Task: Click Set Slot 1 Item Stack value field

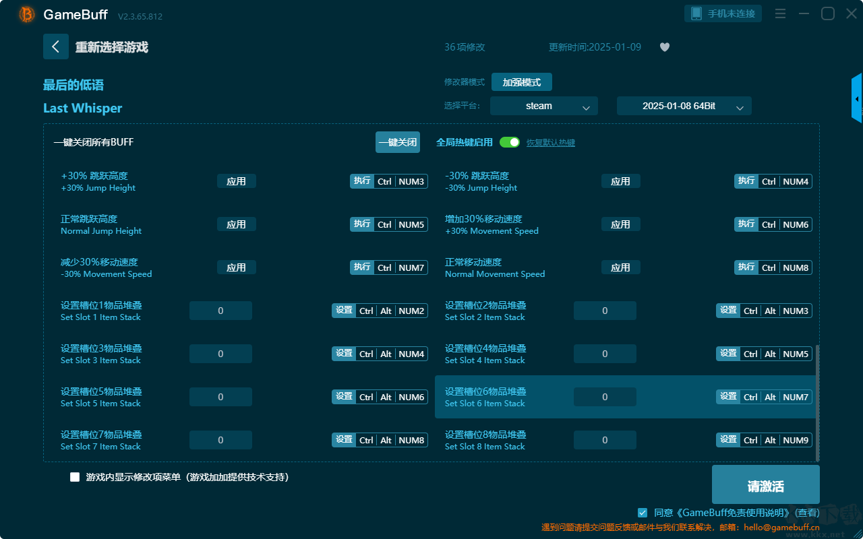Action: click(x=220, y=311)
